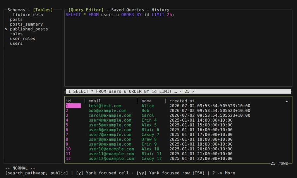
Task: Switch to Saved Queries tab
Action: coord(128,10)
